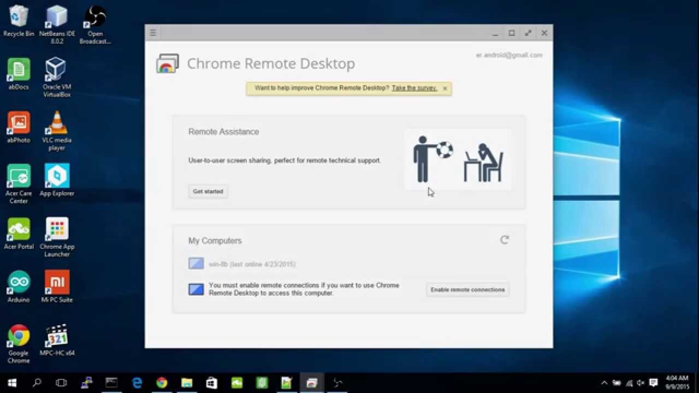Click the Remote Assistance heading
Screen dimensions: 699x393
click(x=223, y=132)
